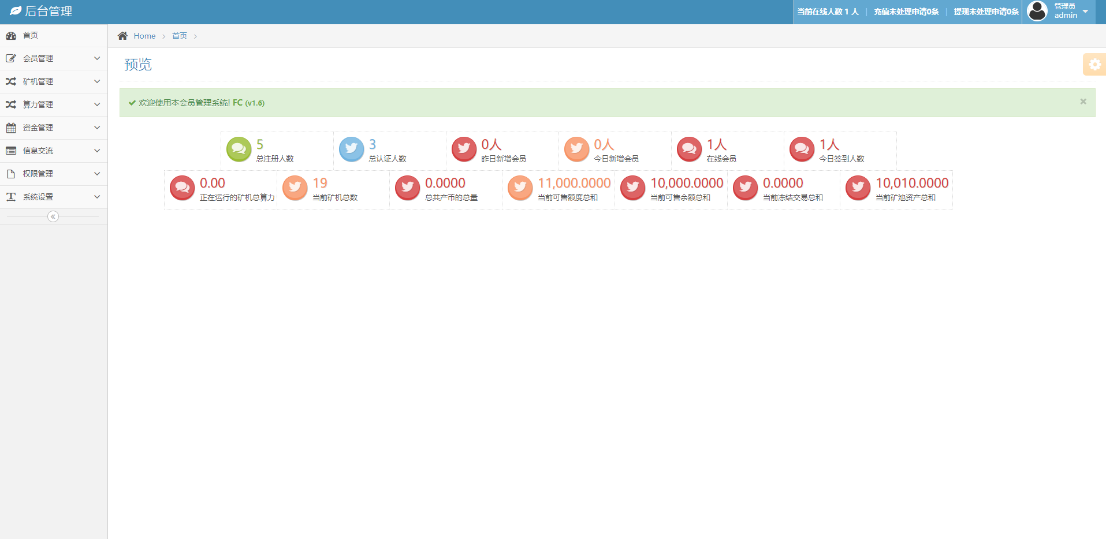Expand the 矿机管理 sidebar section

pyautogui.click(x=53, y=81)
